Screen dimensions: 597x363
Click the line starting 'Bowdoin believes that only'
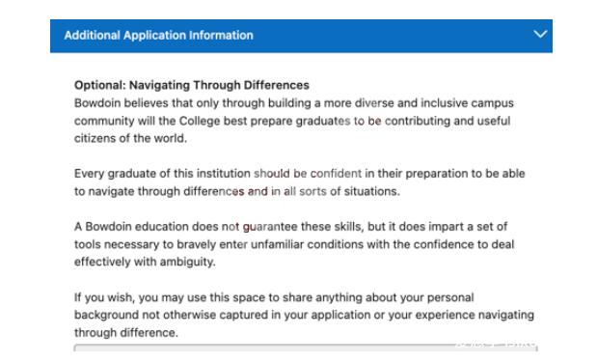(294, 103)
